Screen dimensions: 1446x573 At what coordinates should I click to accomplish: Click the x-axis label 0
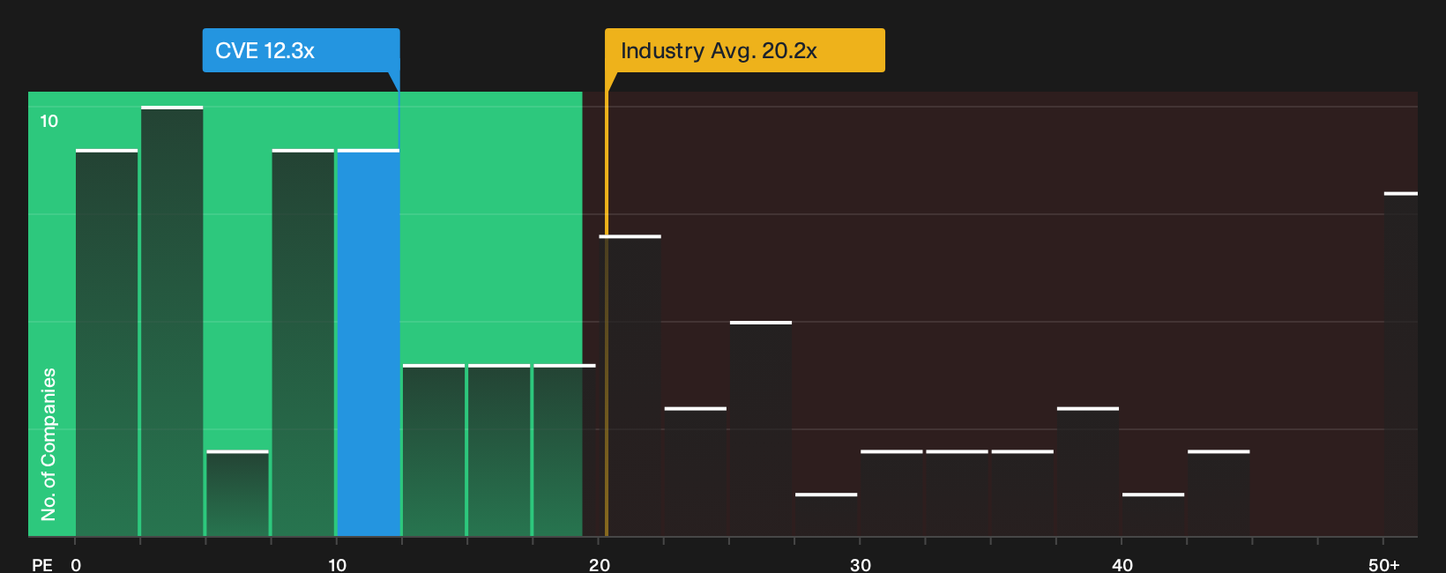[76, 564]
